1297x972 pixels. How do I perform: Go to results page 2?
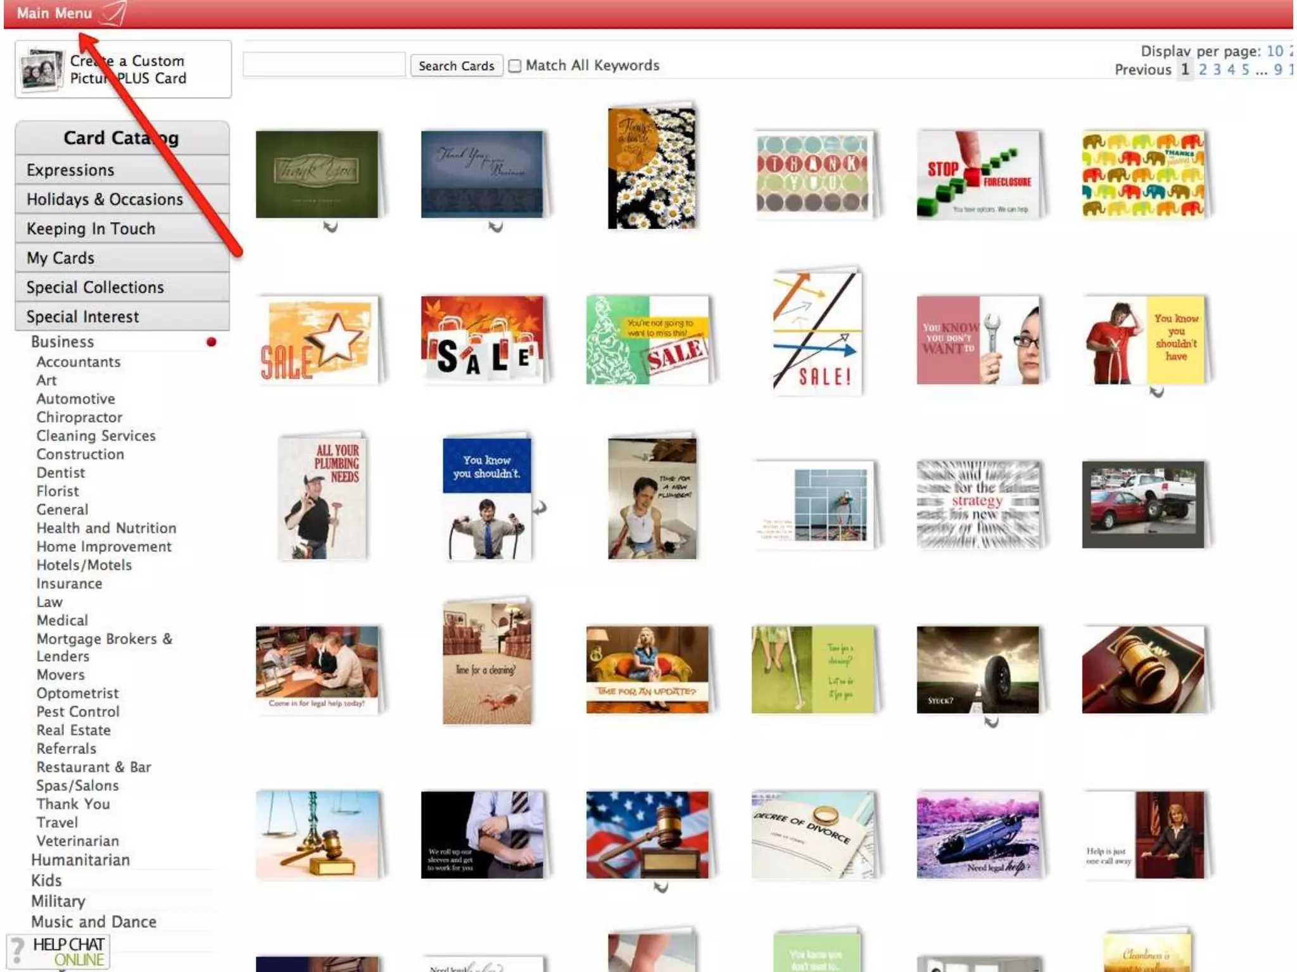[1202, 70]
